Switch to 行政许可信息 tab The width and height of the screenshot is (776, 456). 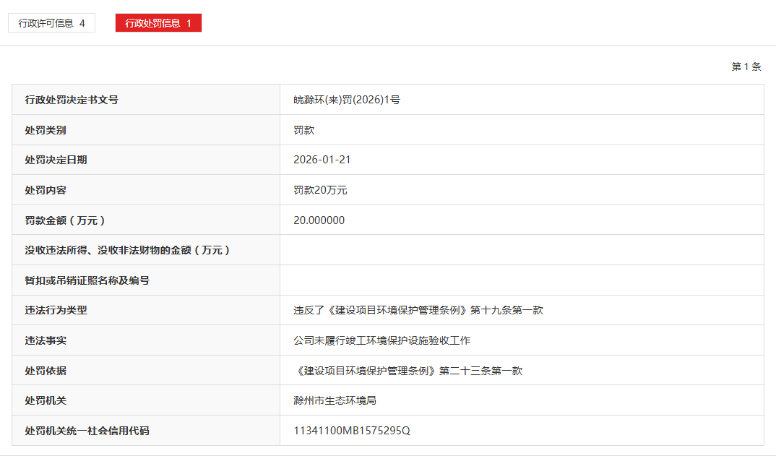tap(51, 23)
